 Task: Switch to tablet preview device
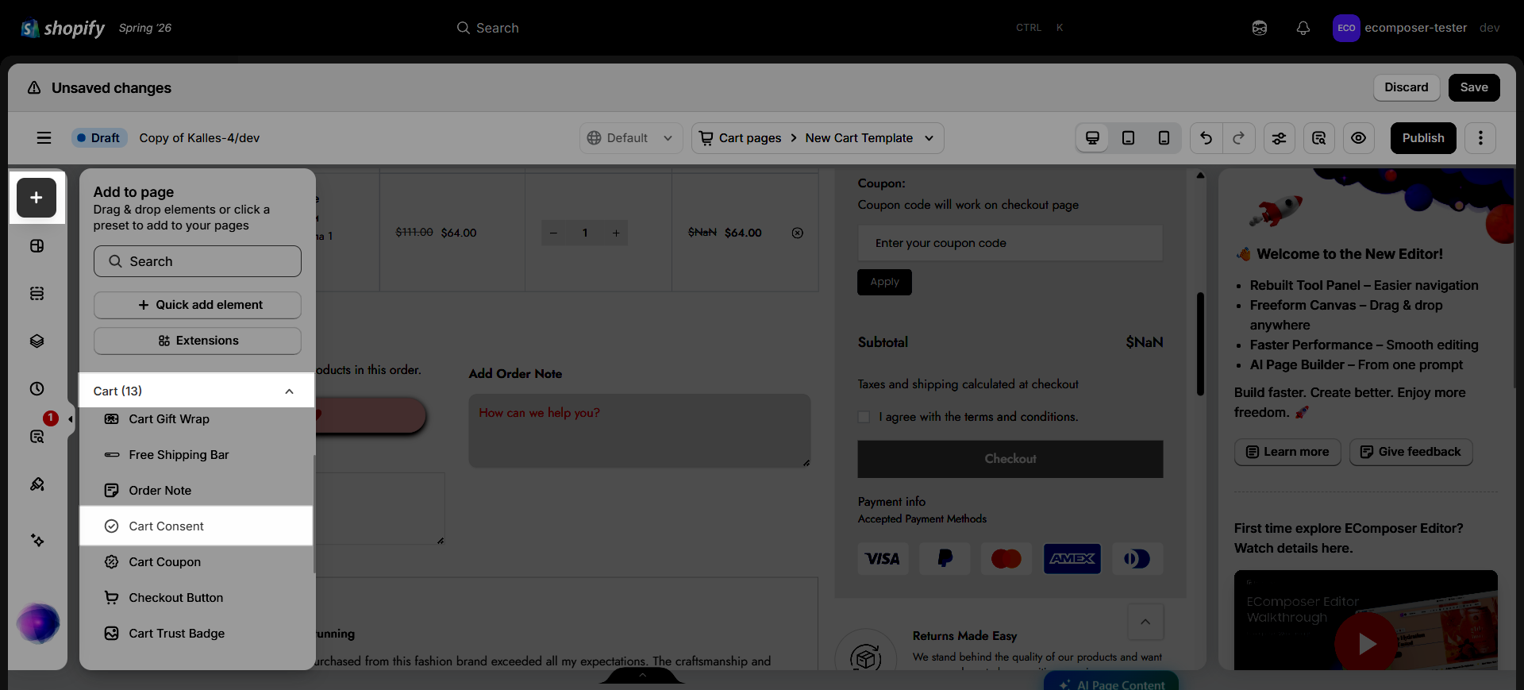coord(1128,138)
